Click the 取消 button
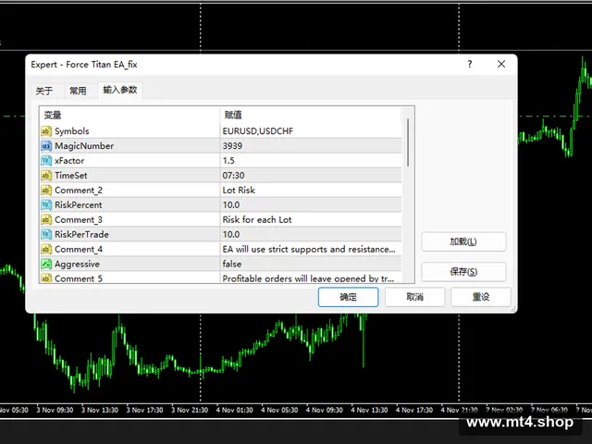Screen dimensions: 592x444 (414, 297)
